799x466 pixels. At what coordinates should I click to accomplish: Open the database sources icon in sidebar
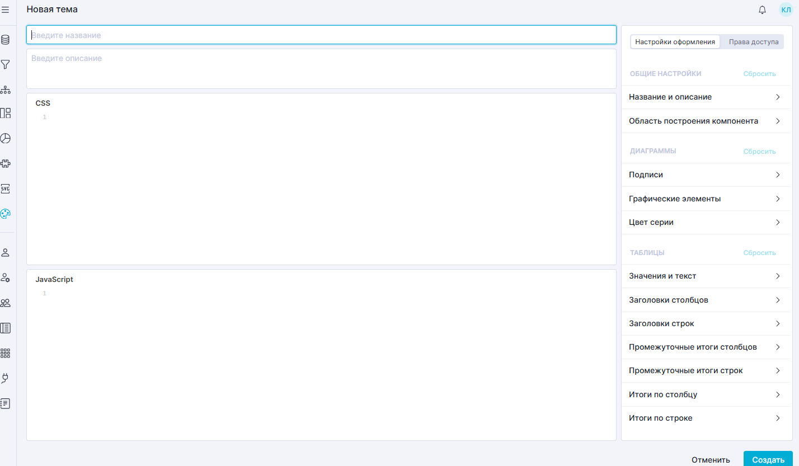(x=6, y=40)
